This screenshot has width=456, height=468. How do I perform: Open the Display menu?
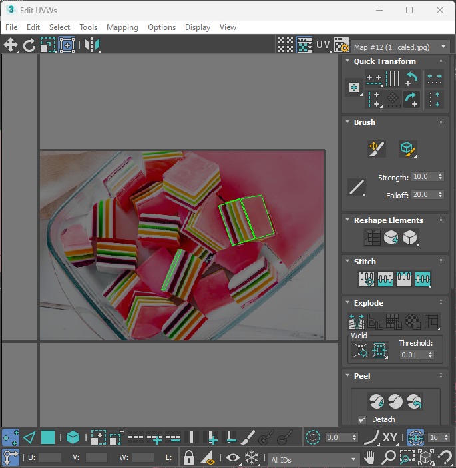(198, 27)
